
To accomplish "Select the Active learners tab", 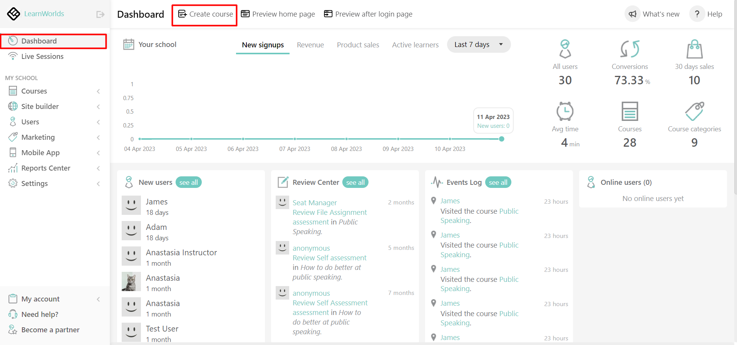I will (415, 45).
